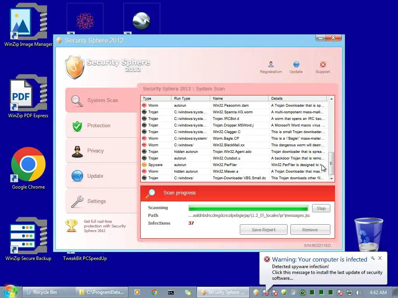Open WinZip Image Manager desktop shortcut
Viewport: 398px width, 298px height.
(x=28, y=25)
